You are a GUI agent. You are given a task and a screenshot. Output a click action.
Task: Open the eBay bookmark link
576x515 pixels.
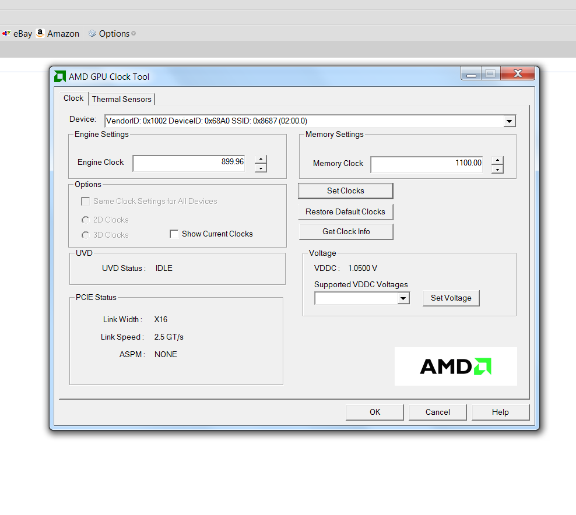coord(23,34)
